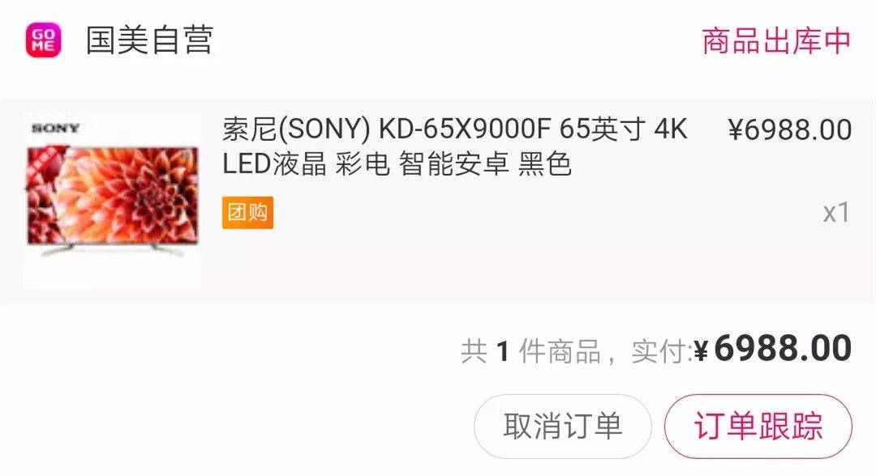Image resolution: width=876 pixels, height=476 pixels.
Task: Tap the TV stand in product image
Action: tap(112, 249)
